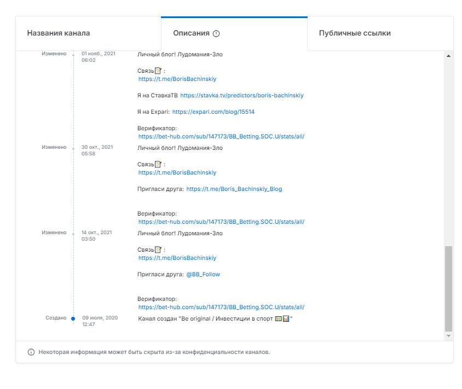Click the scrollbar down arrow
The width and height of the screenshot is (462, 389).
point(449,335)
